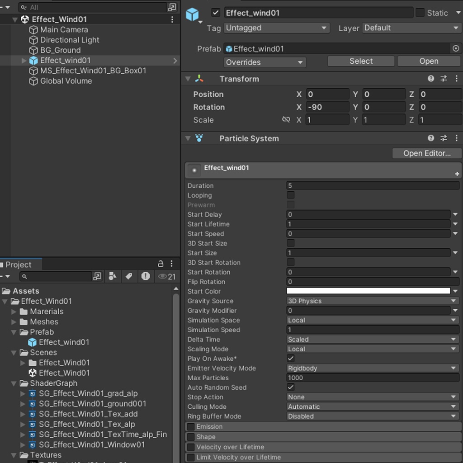Viewport: 463px width, 463px height.
Task: Toggle the lock icon on the Project panel
Action: 160,264
